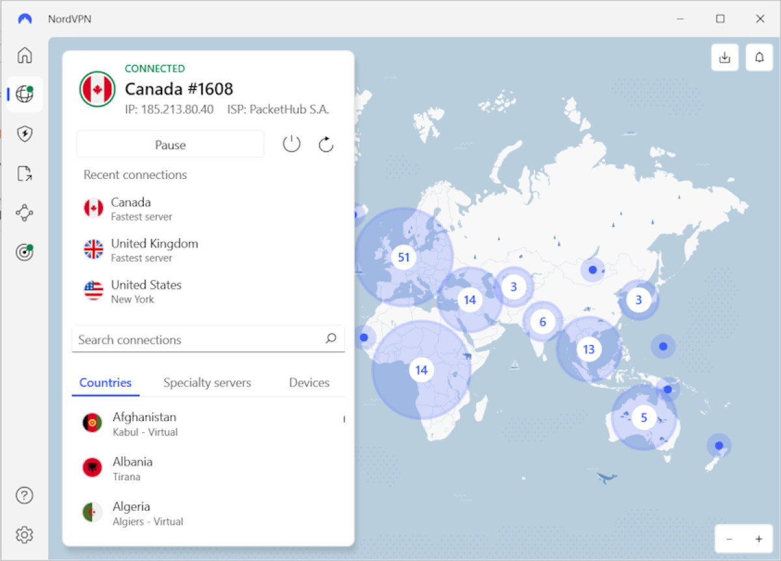Zoom in the map with plus
Screen dimensions: 781x561
(x=759, y=539)
